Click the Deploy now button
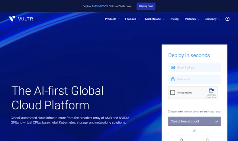This screenshot has height=141, width=238. click(146, 6)
